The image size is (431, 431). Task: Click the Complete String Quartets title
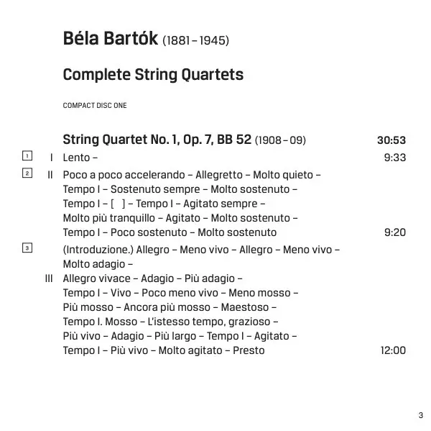153,74
